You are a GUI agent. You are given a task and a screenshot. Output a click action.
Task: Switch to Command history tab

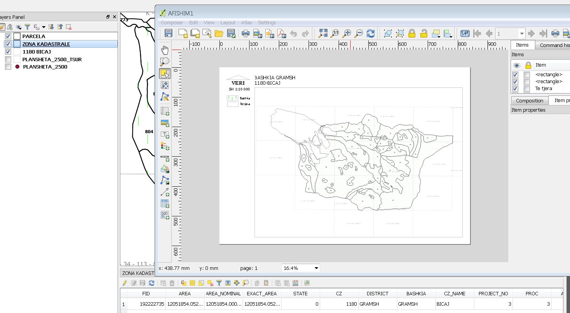[553, 45]
